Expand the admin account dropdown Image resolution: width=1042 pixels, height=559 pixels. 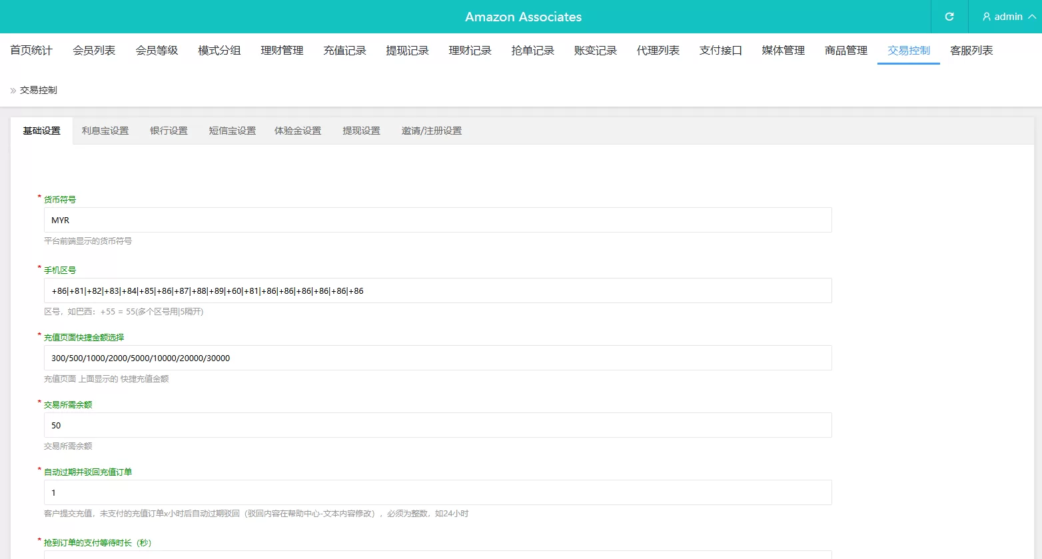pyautogui.click(x=1006, y=17)
